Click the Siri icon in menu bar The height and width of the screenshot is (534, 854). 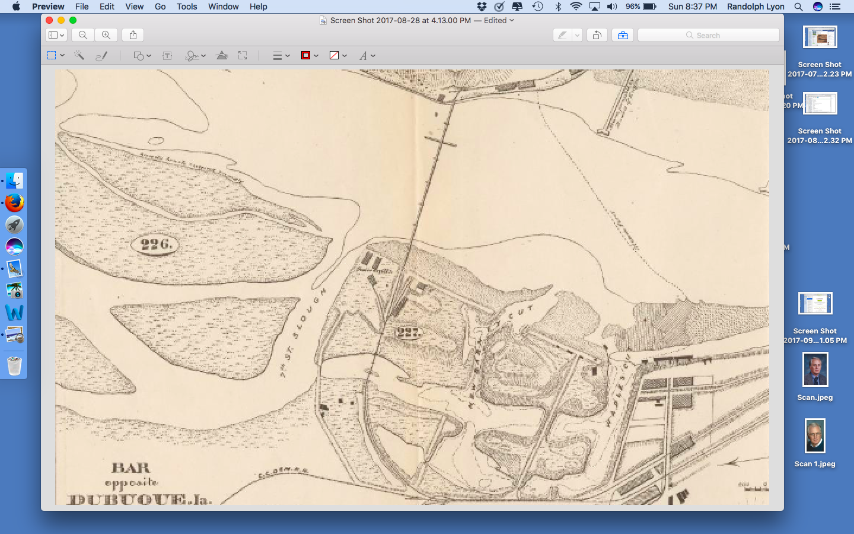click(818, 7)
